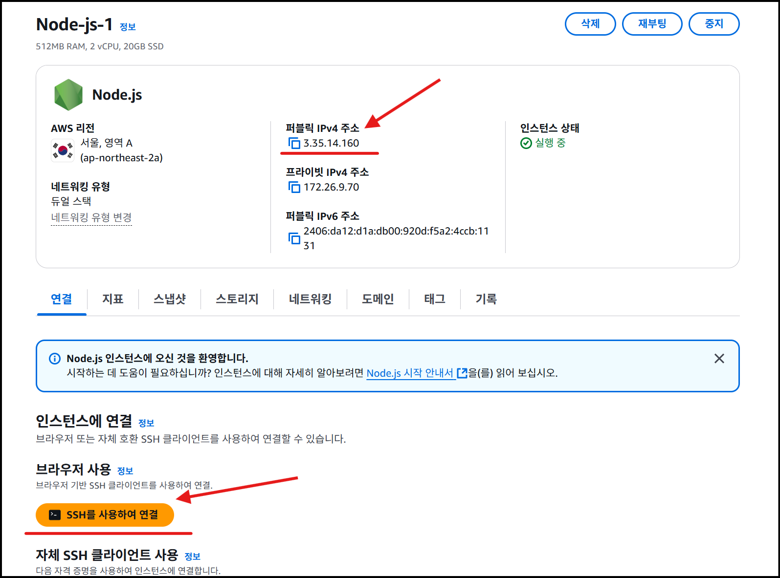780x578 pixels.
Task: Copy the public IPv6 address
Action: click(x=294, y=238)
